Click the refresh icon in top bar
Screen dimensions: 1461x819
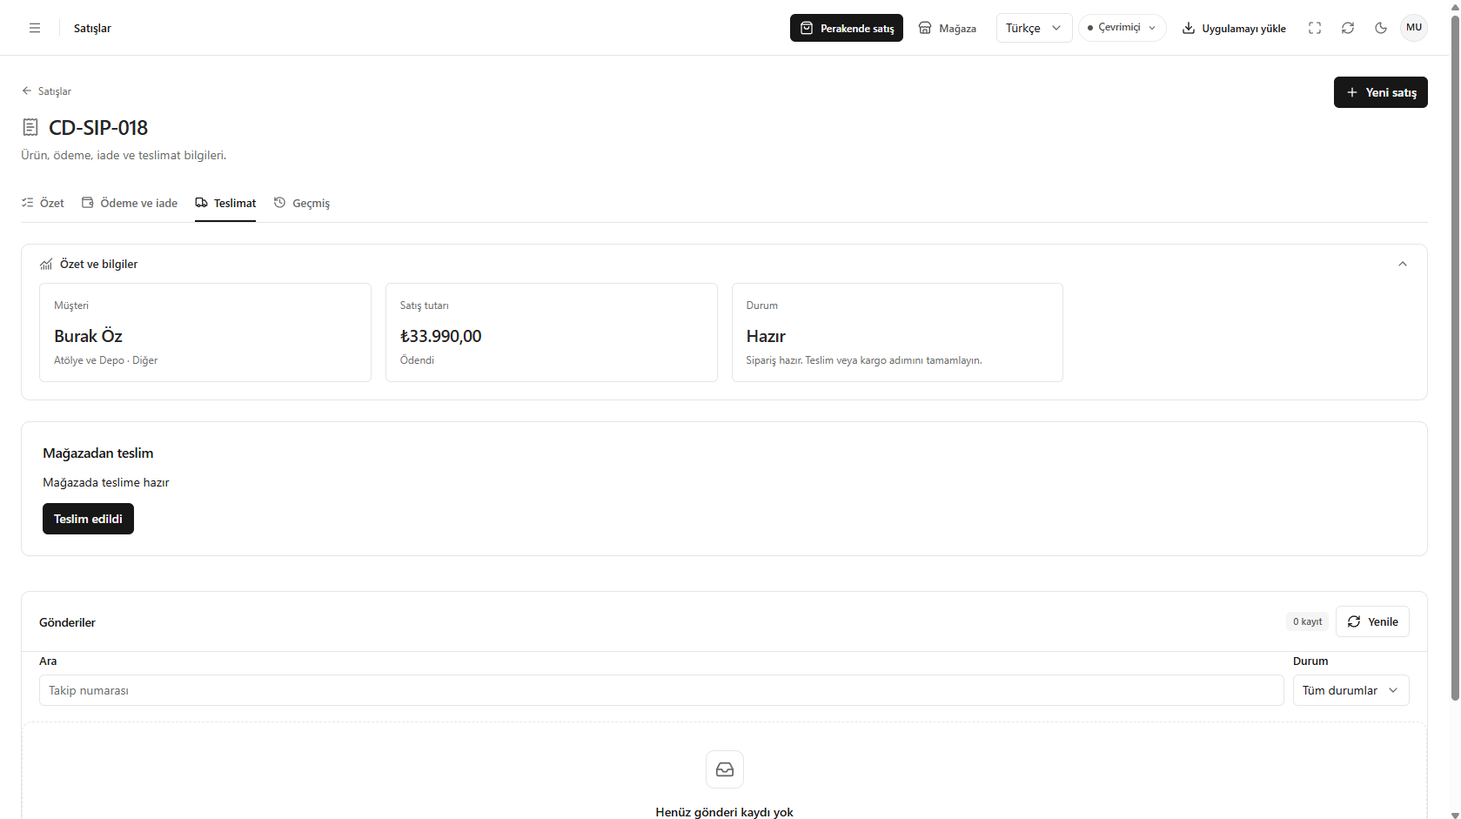pyautogui.click(x=1348, y=28)
